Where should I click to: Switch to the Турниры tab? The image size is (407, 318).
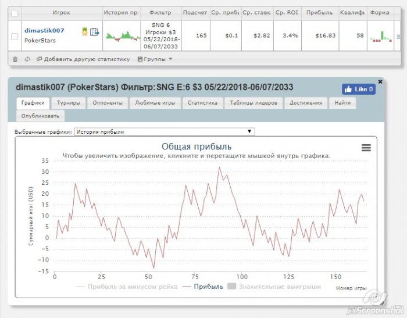tap(68, 103)
